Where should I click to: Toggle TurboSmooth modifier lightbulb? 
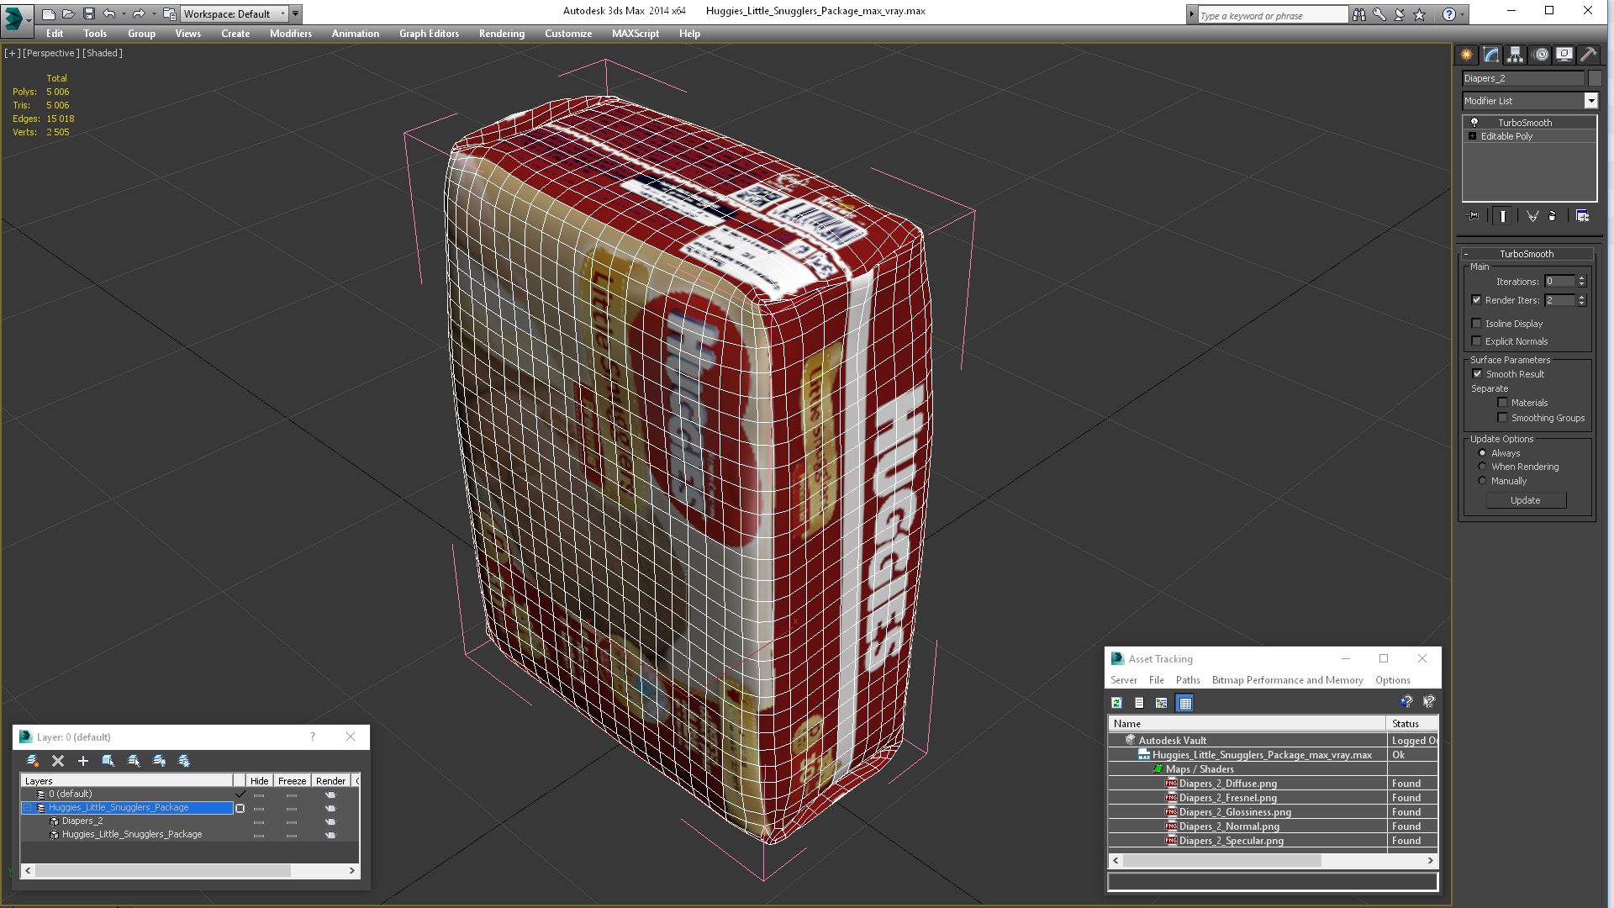point(1474,123)
